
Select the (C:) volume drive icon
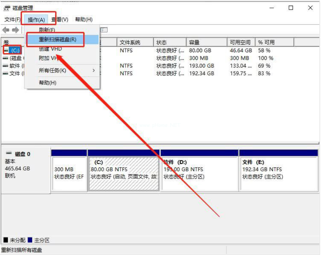coord(6,51)
